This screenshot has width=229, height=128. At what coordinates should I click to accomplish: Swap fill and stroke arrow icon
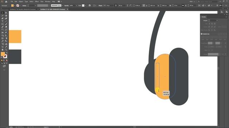pyautogui.click(x=6, y=53)
